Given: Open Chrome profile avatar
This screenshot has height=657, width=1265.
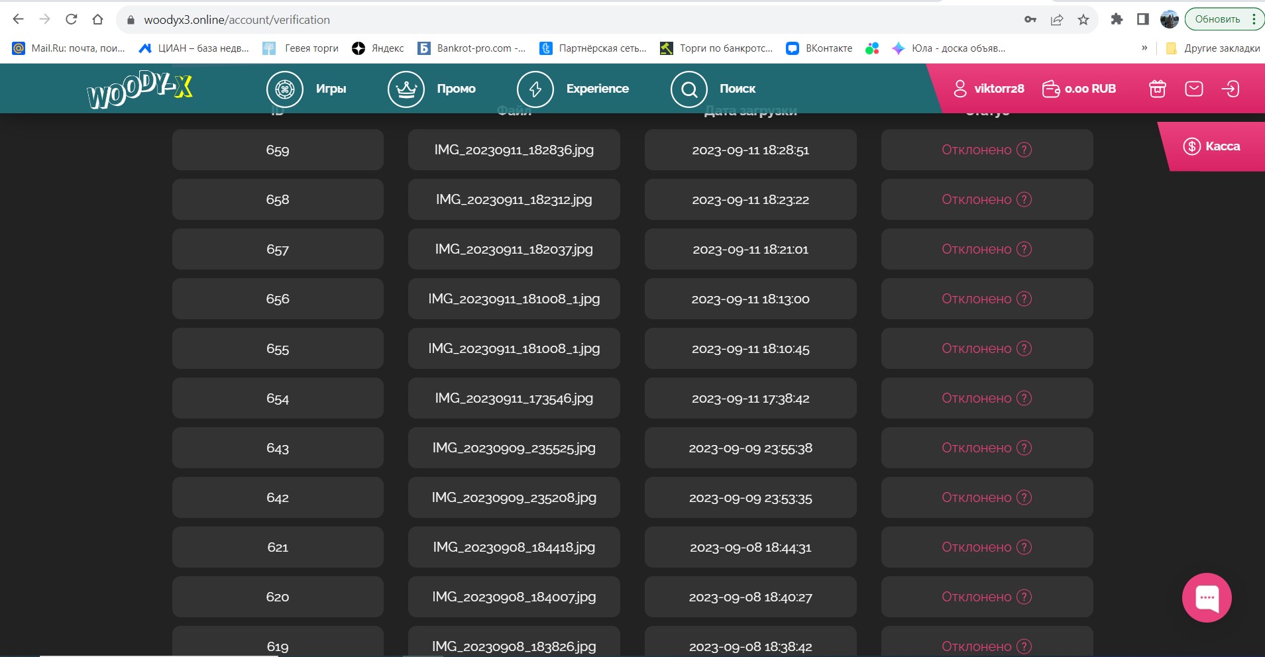Looking at the screenshot, I should (x=1170, y=19).
